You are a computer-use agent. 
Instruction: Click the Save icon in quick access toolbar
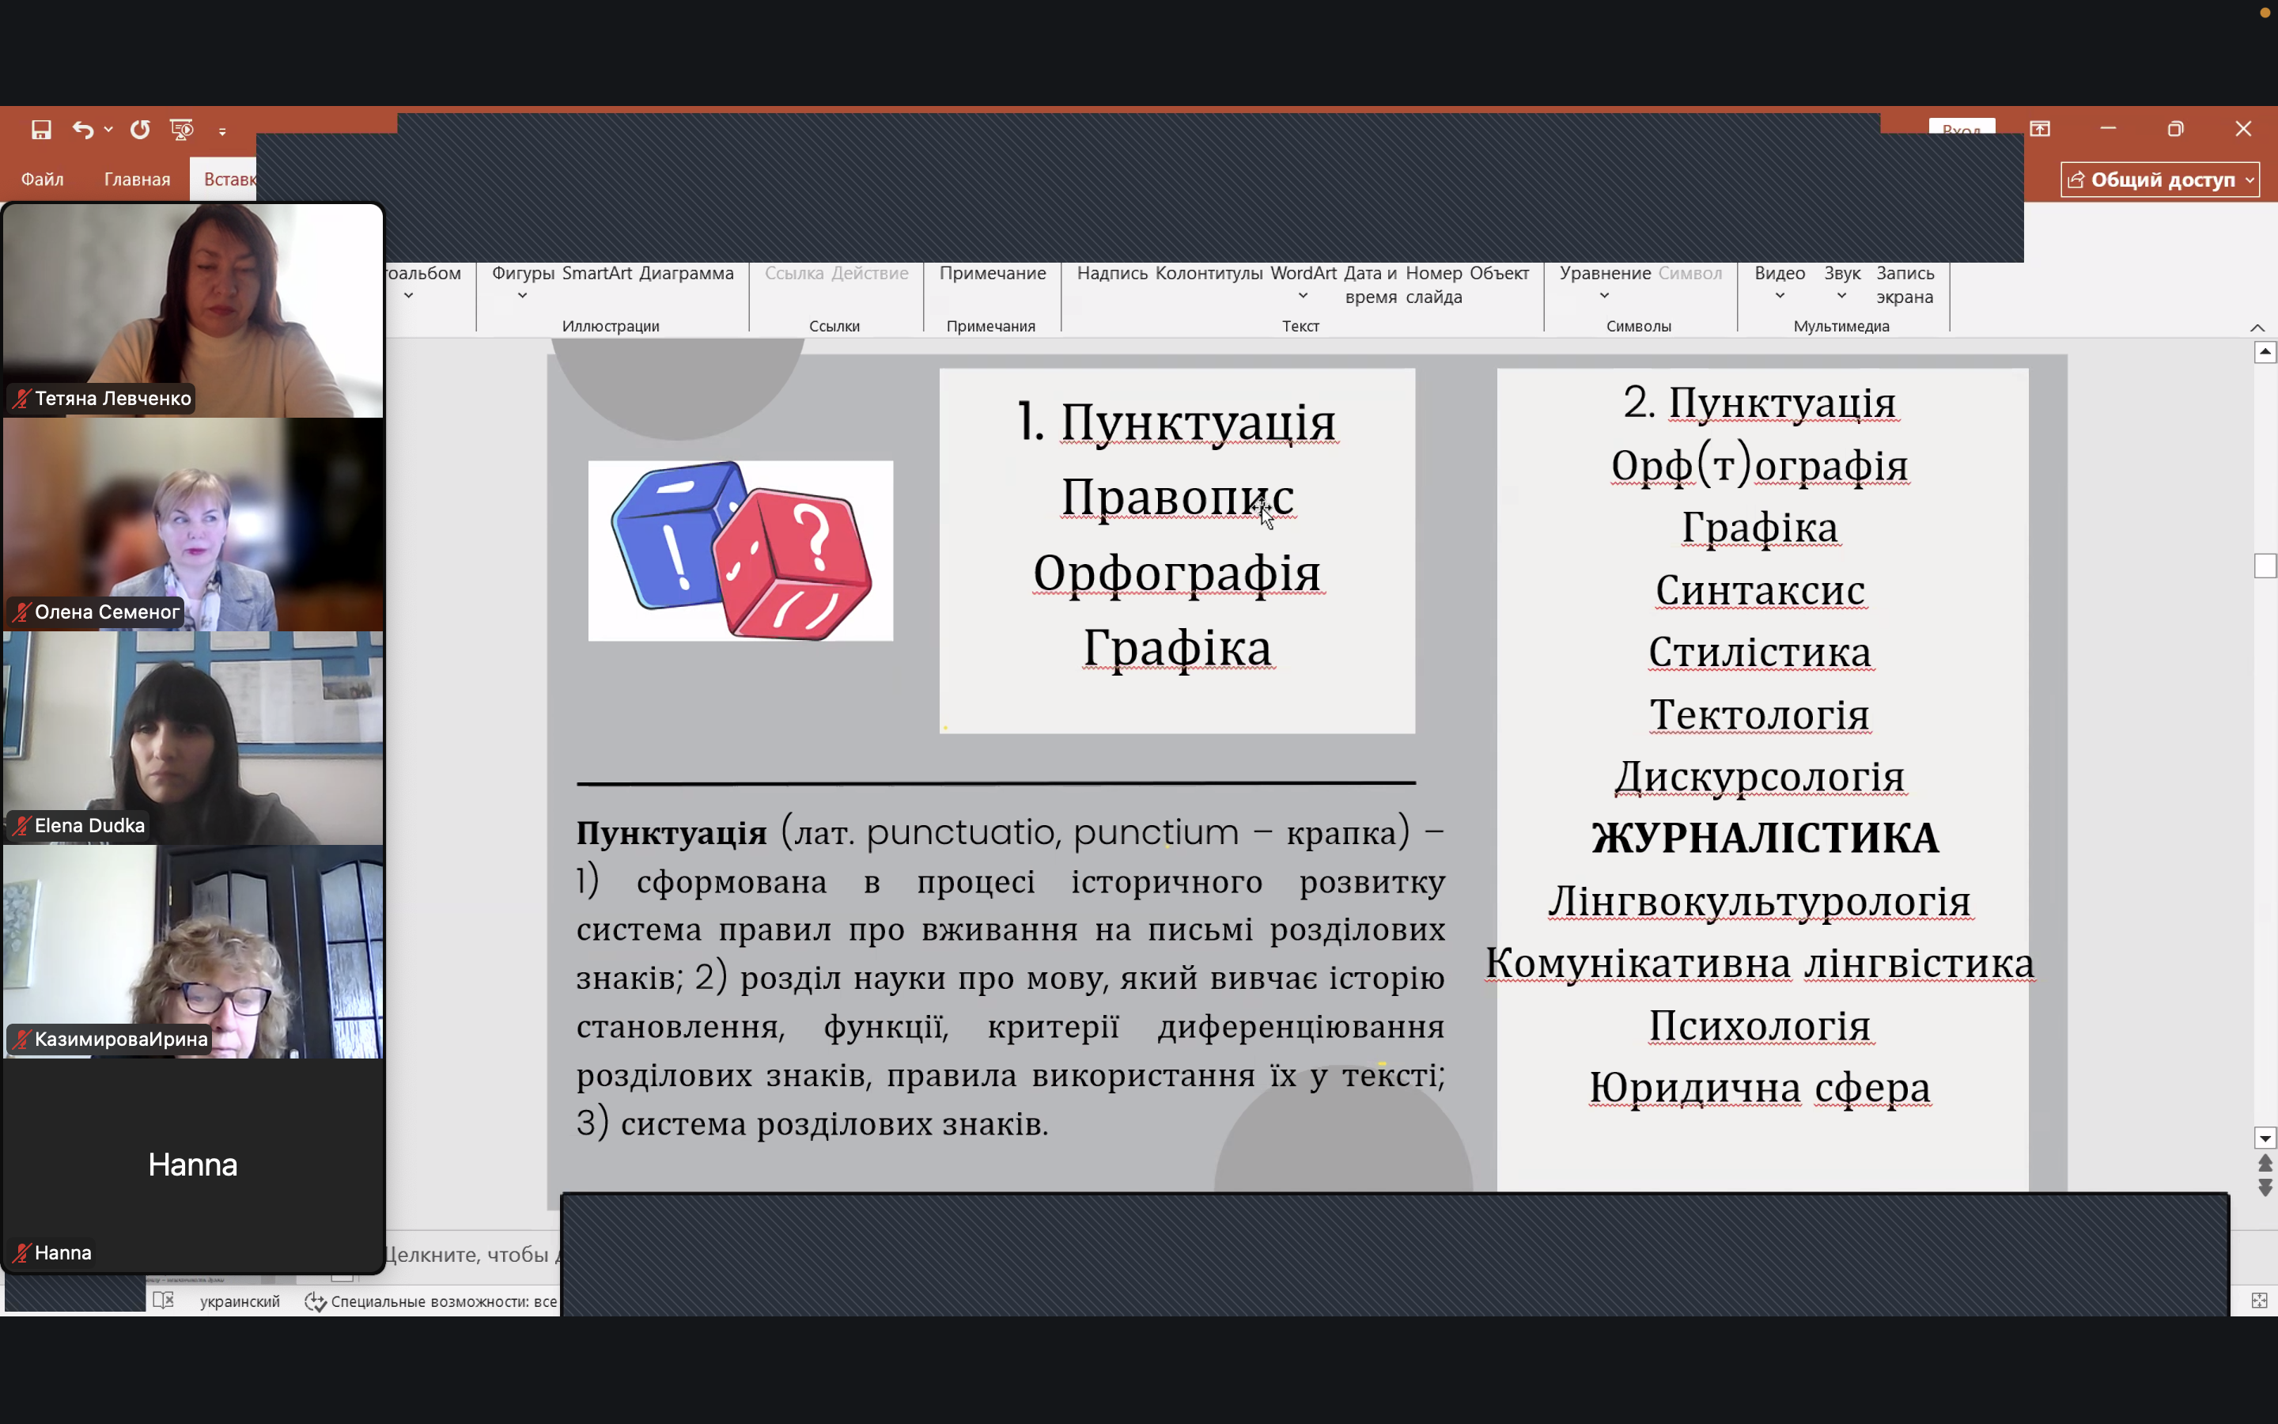click(40, 130)
